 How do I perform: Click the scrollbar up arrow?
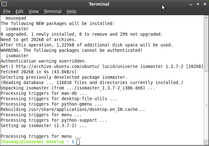[206, 17]
